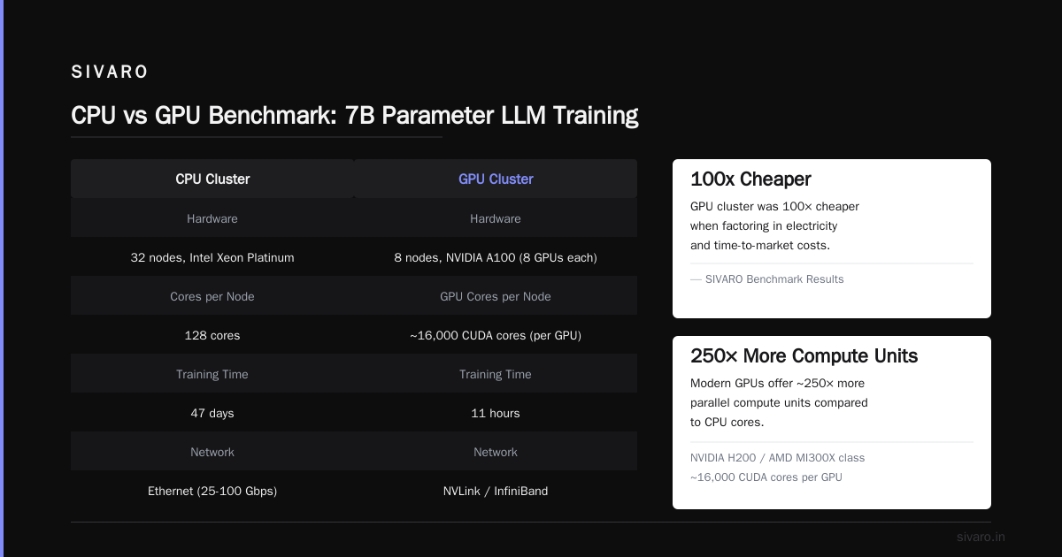Select the "Network" label in the CPU Cluster column

(212, 452)
